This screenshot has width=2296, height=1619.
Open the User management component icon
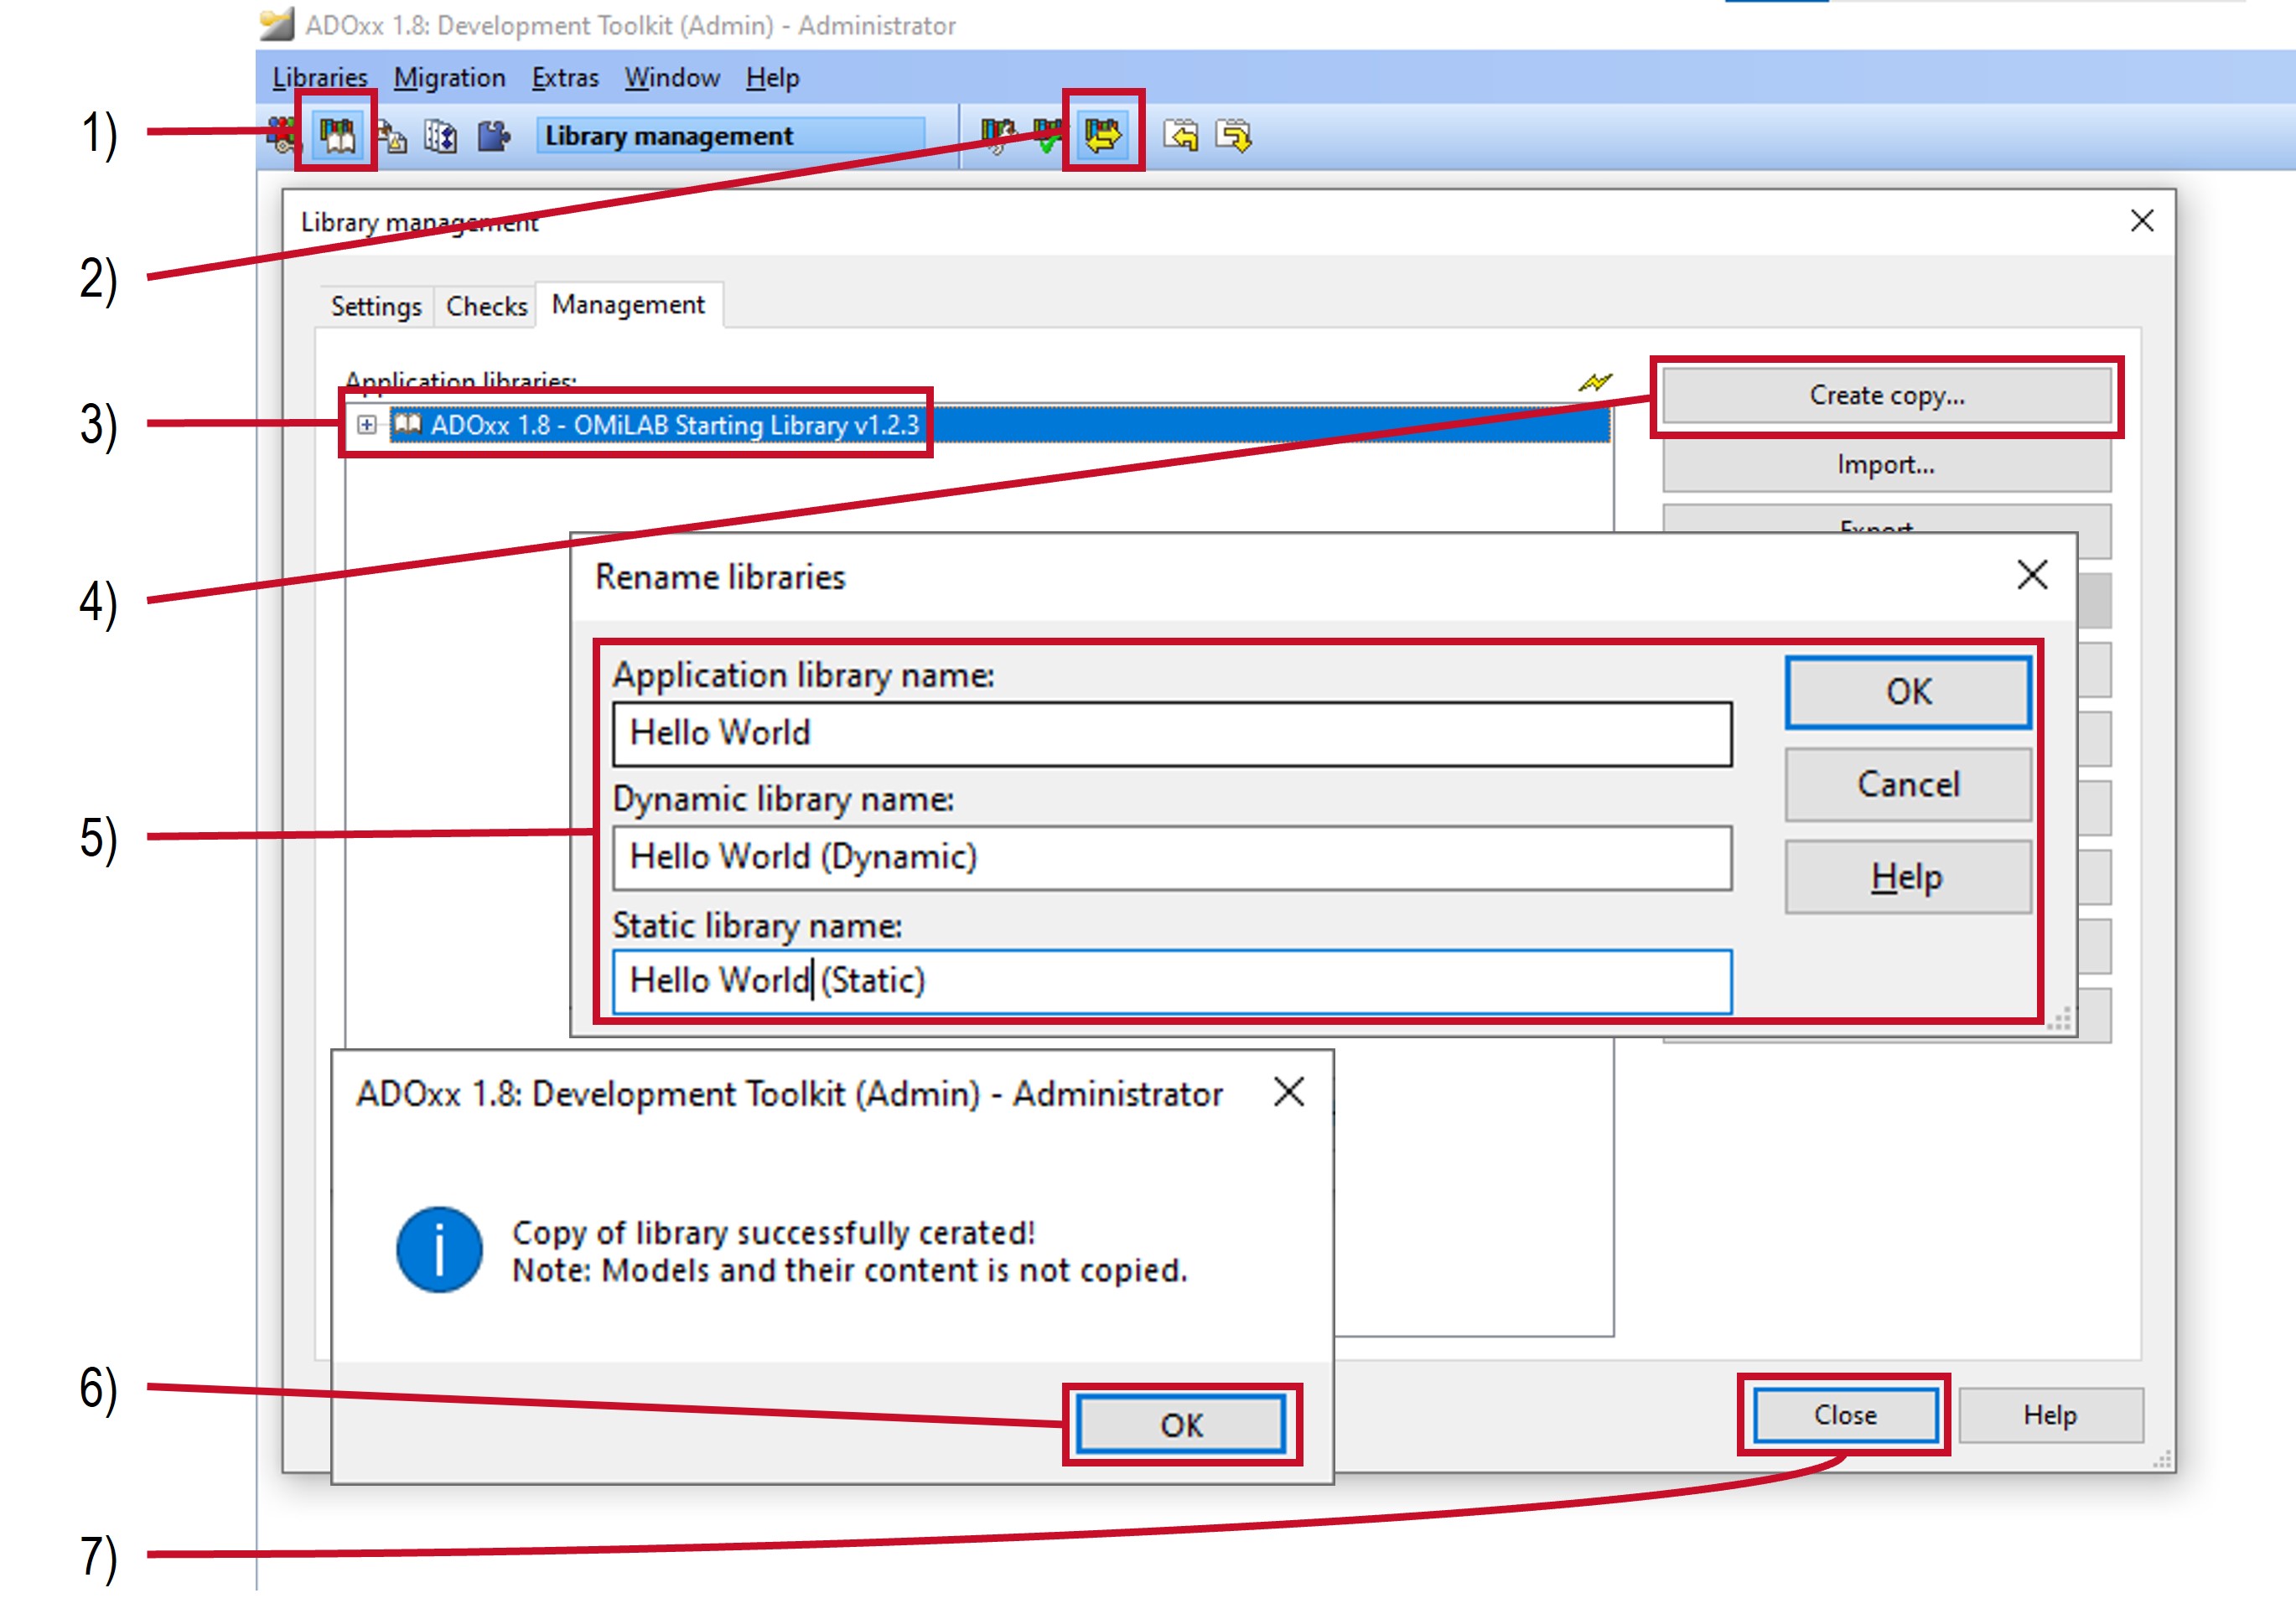[x=283, y=134]
